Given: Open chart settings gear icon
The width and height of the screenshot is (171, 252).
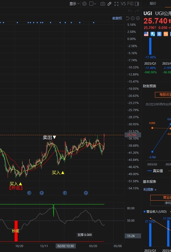Looking at the screenshot, I should click(85, 4).
